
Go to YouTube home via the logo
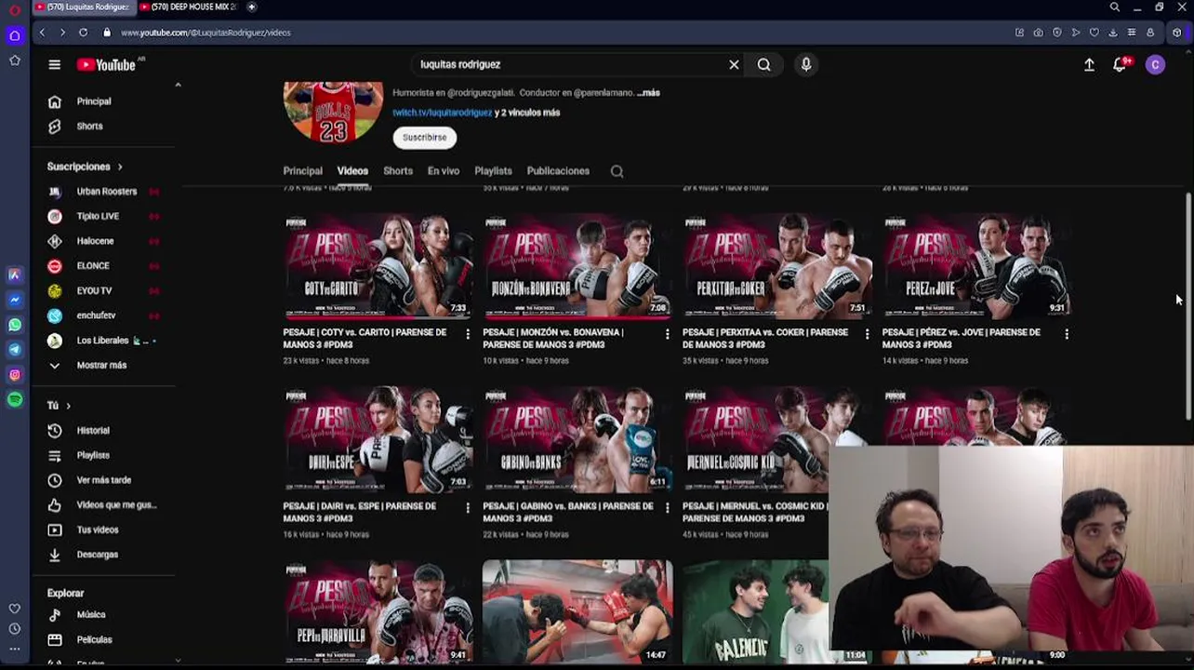106,64
